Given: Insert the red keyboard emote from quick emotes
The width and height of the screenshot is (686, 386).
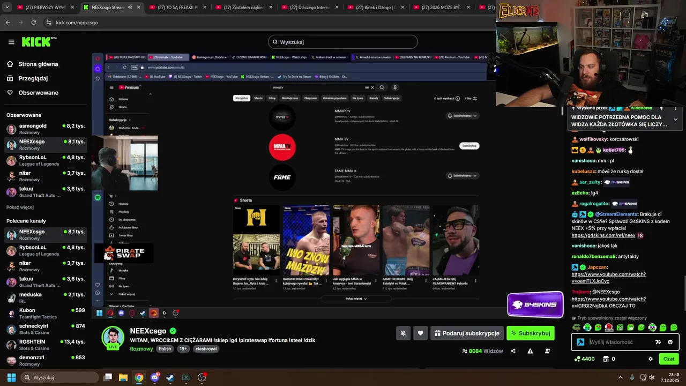Looking at the screenshot, I should coord(609,328).
